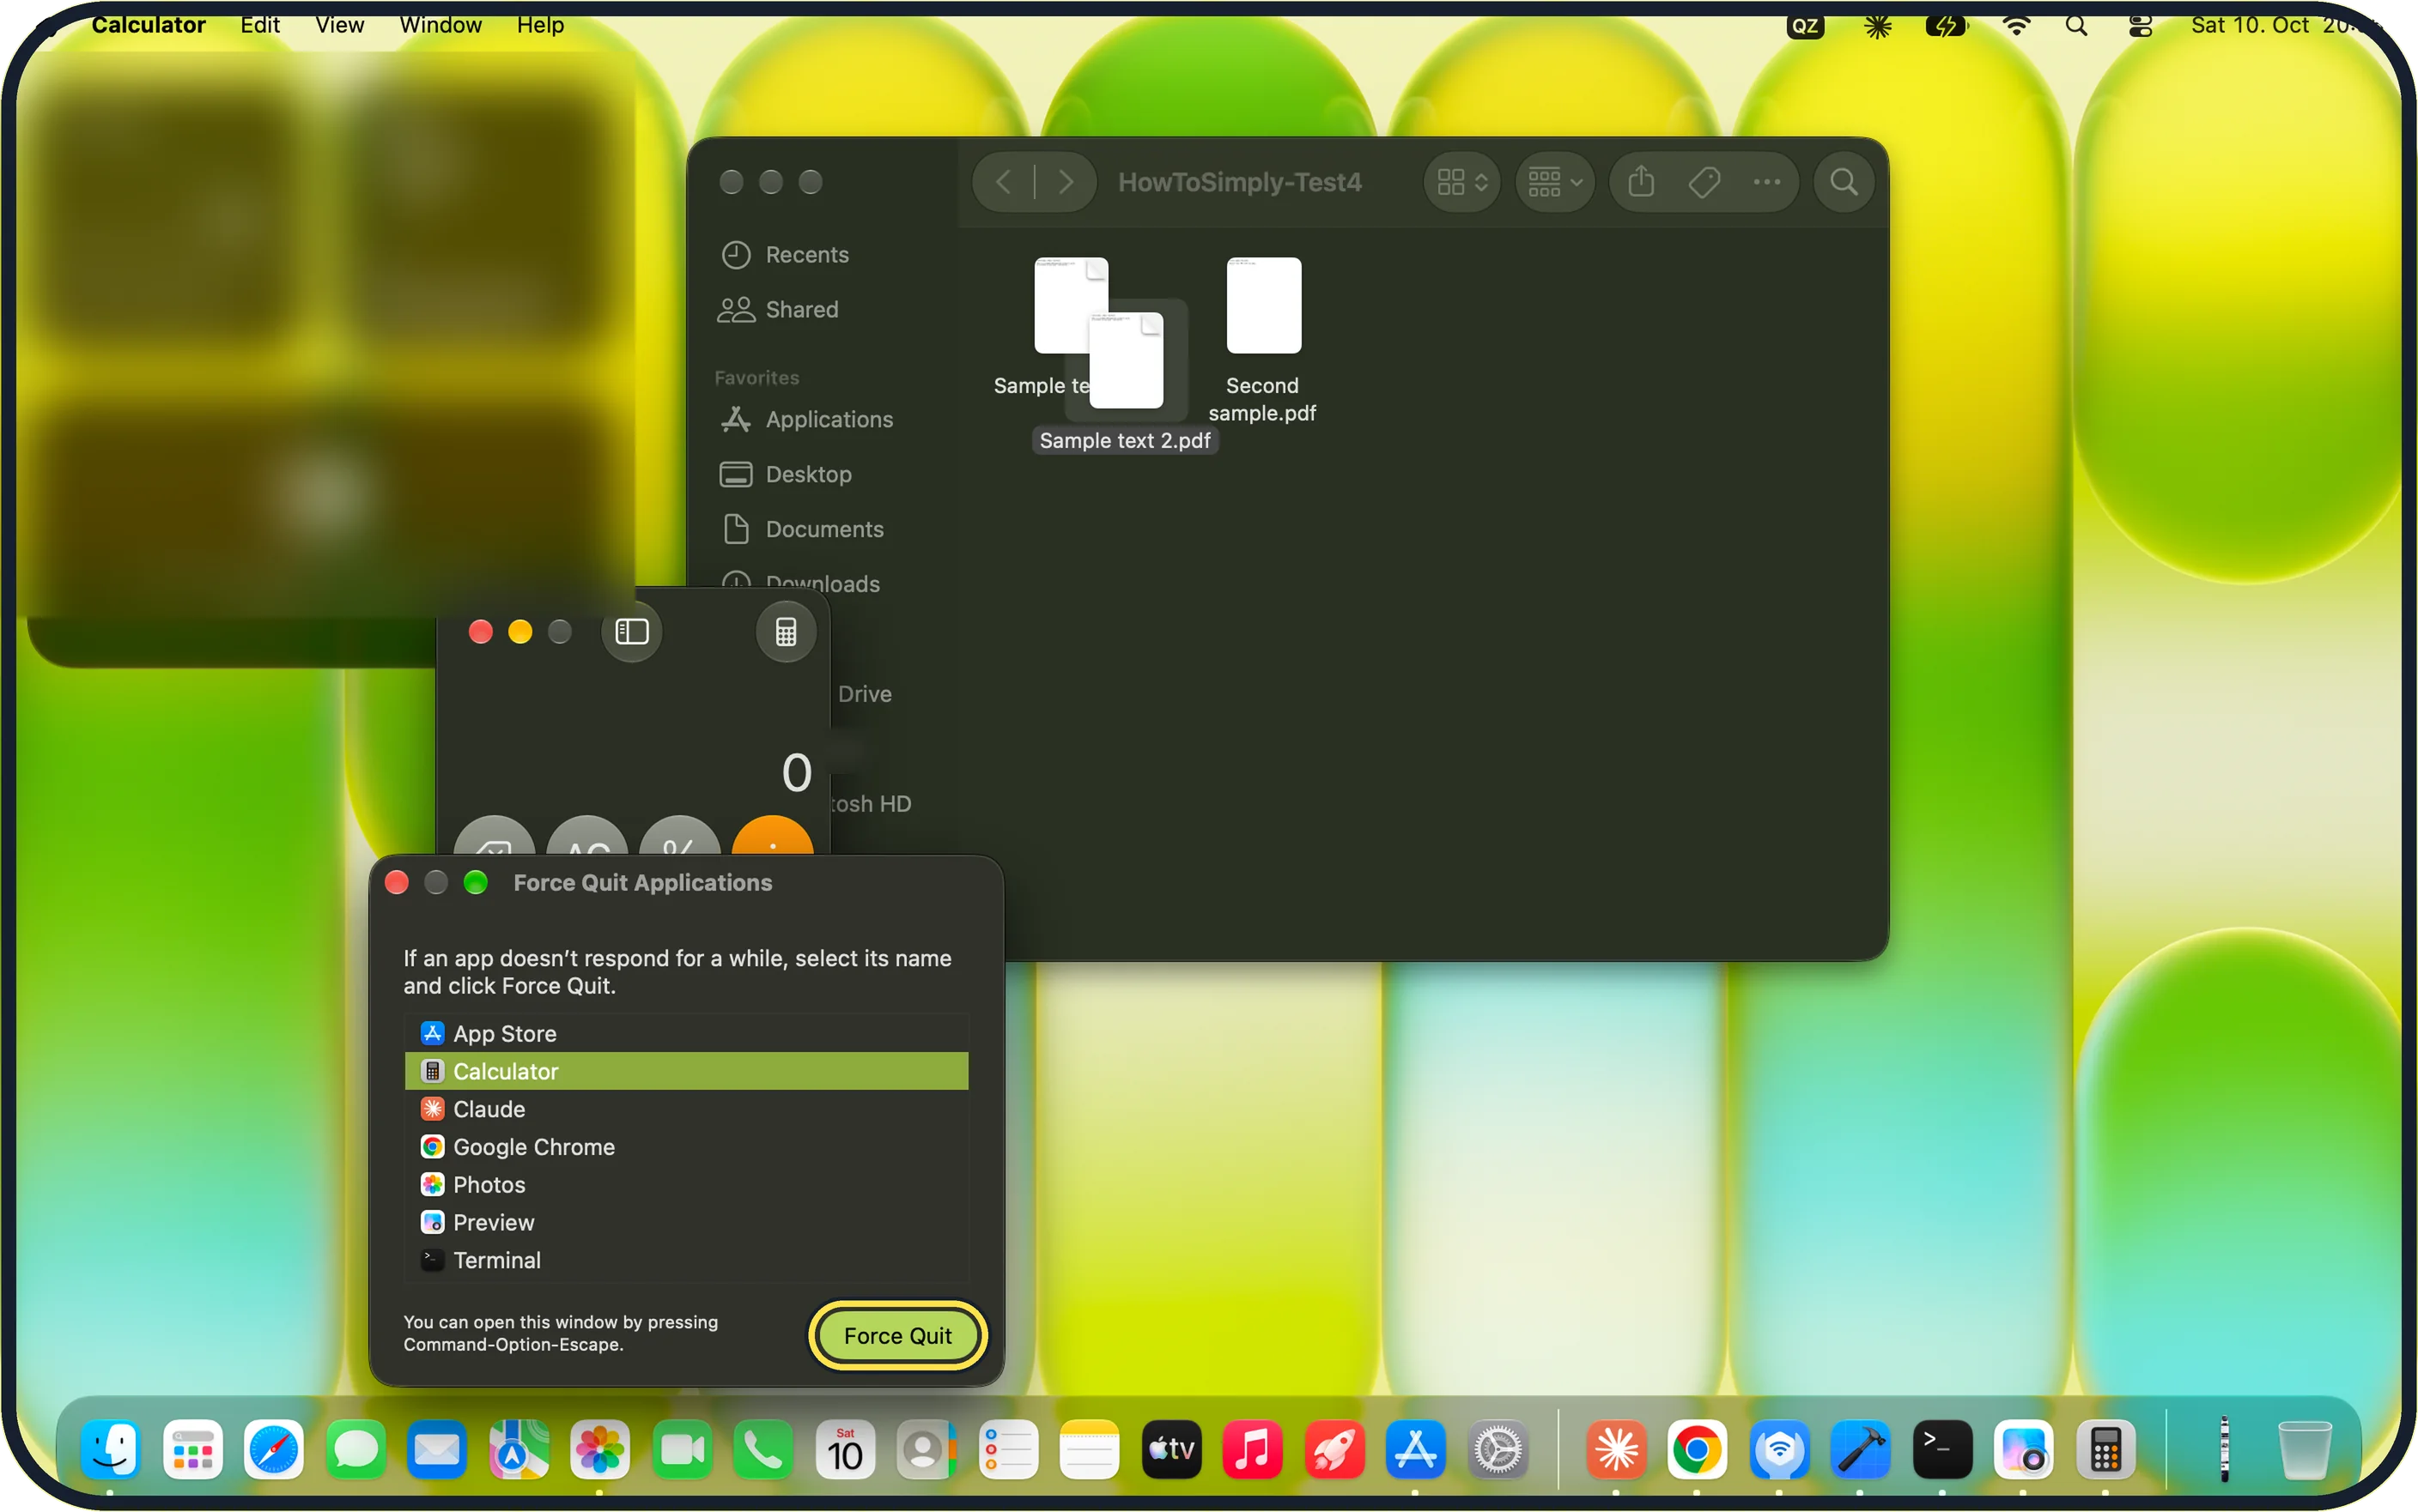This screenshot has height=1512, width=2418.
Task: Open Safari from the Dock
Action: click(x=273, y=1449)
